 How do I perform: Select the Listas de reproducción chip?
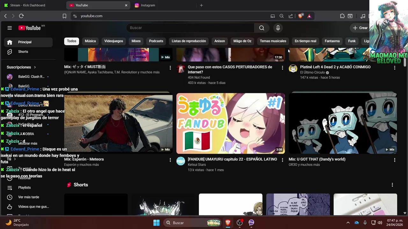pyautogui.click(x=189, y=41)
